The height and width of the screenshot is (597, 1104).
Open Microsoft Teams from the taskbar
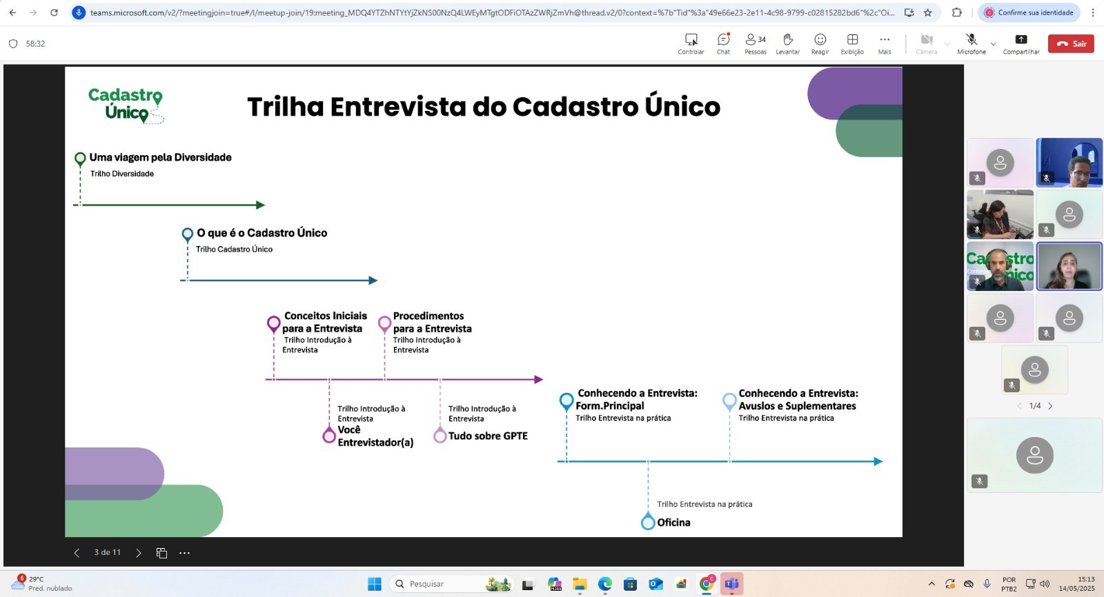[x=732, y=584]
